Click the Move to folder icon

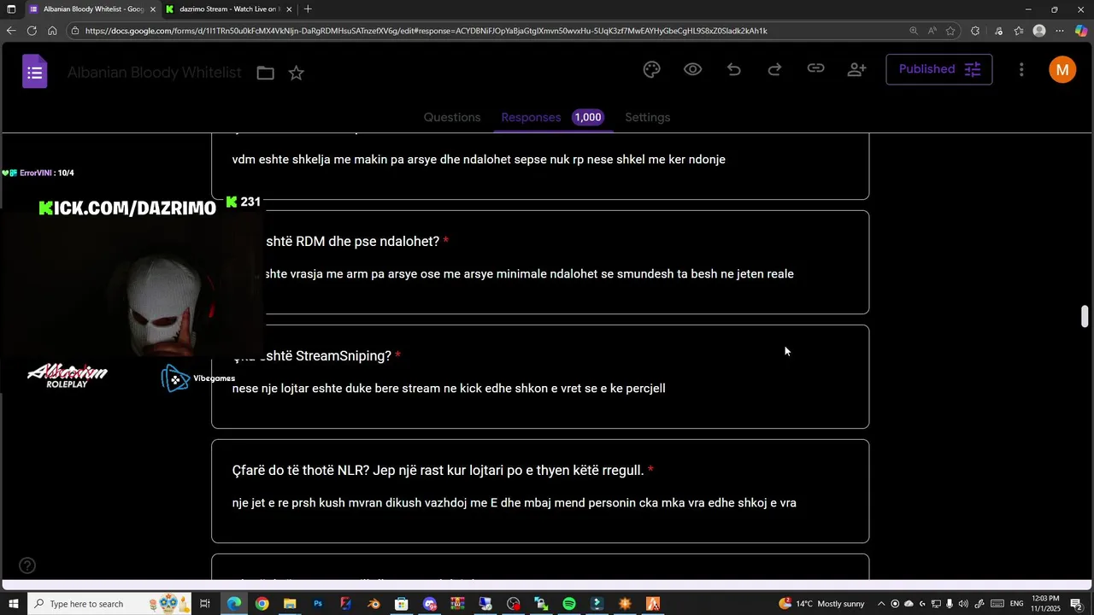pos(266,73)
